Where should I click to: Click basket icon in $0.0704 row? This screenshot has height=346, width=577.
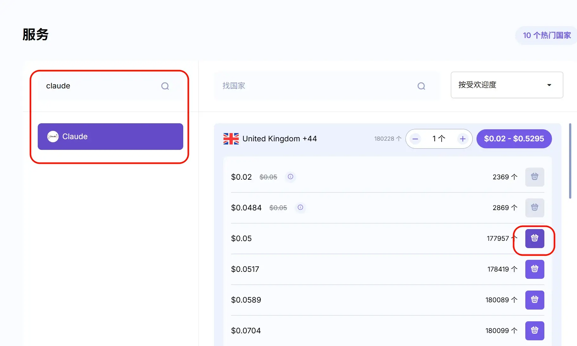click(535, 330)
